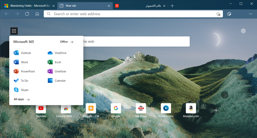Switch to the Arabic-titled tab
The height and width of the screenshot is (138, 257).
140,6
